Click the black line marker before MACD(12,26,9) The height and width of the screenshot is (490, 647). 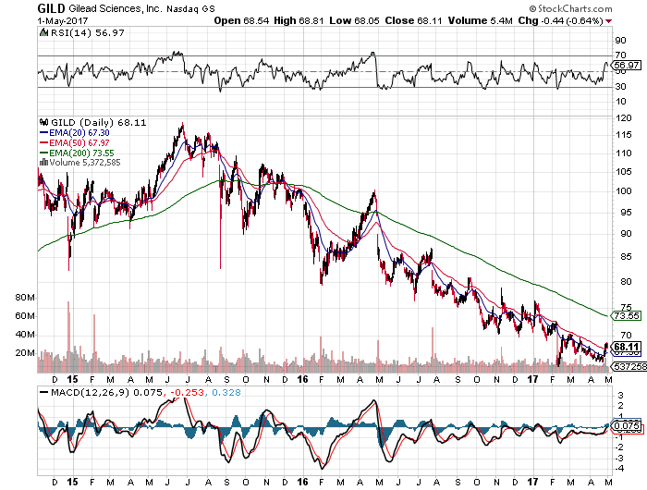pos(43,393)
